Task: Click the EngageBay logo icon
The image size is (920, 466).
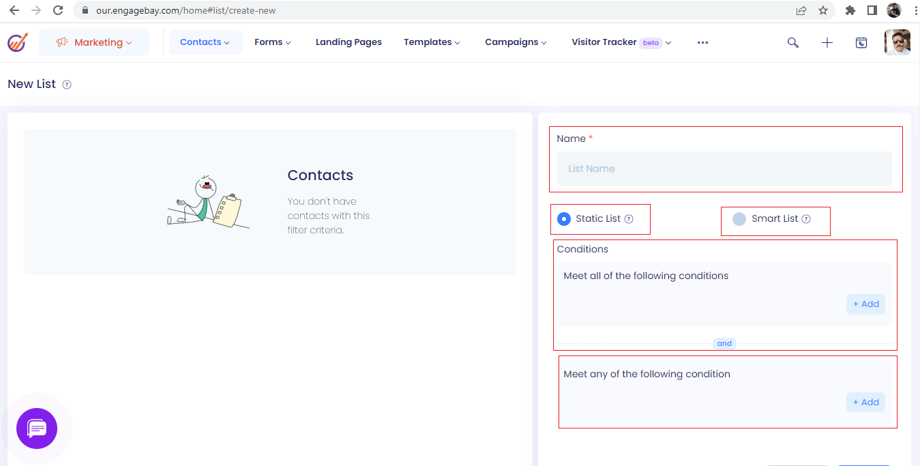Action: click(x=18, y=42)
